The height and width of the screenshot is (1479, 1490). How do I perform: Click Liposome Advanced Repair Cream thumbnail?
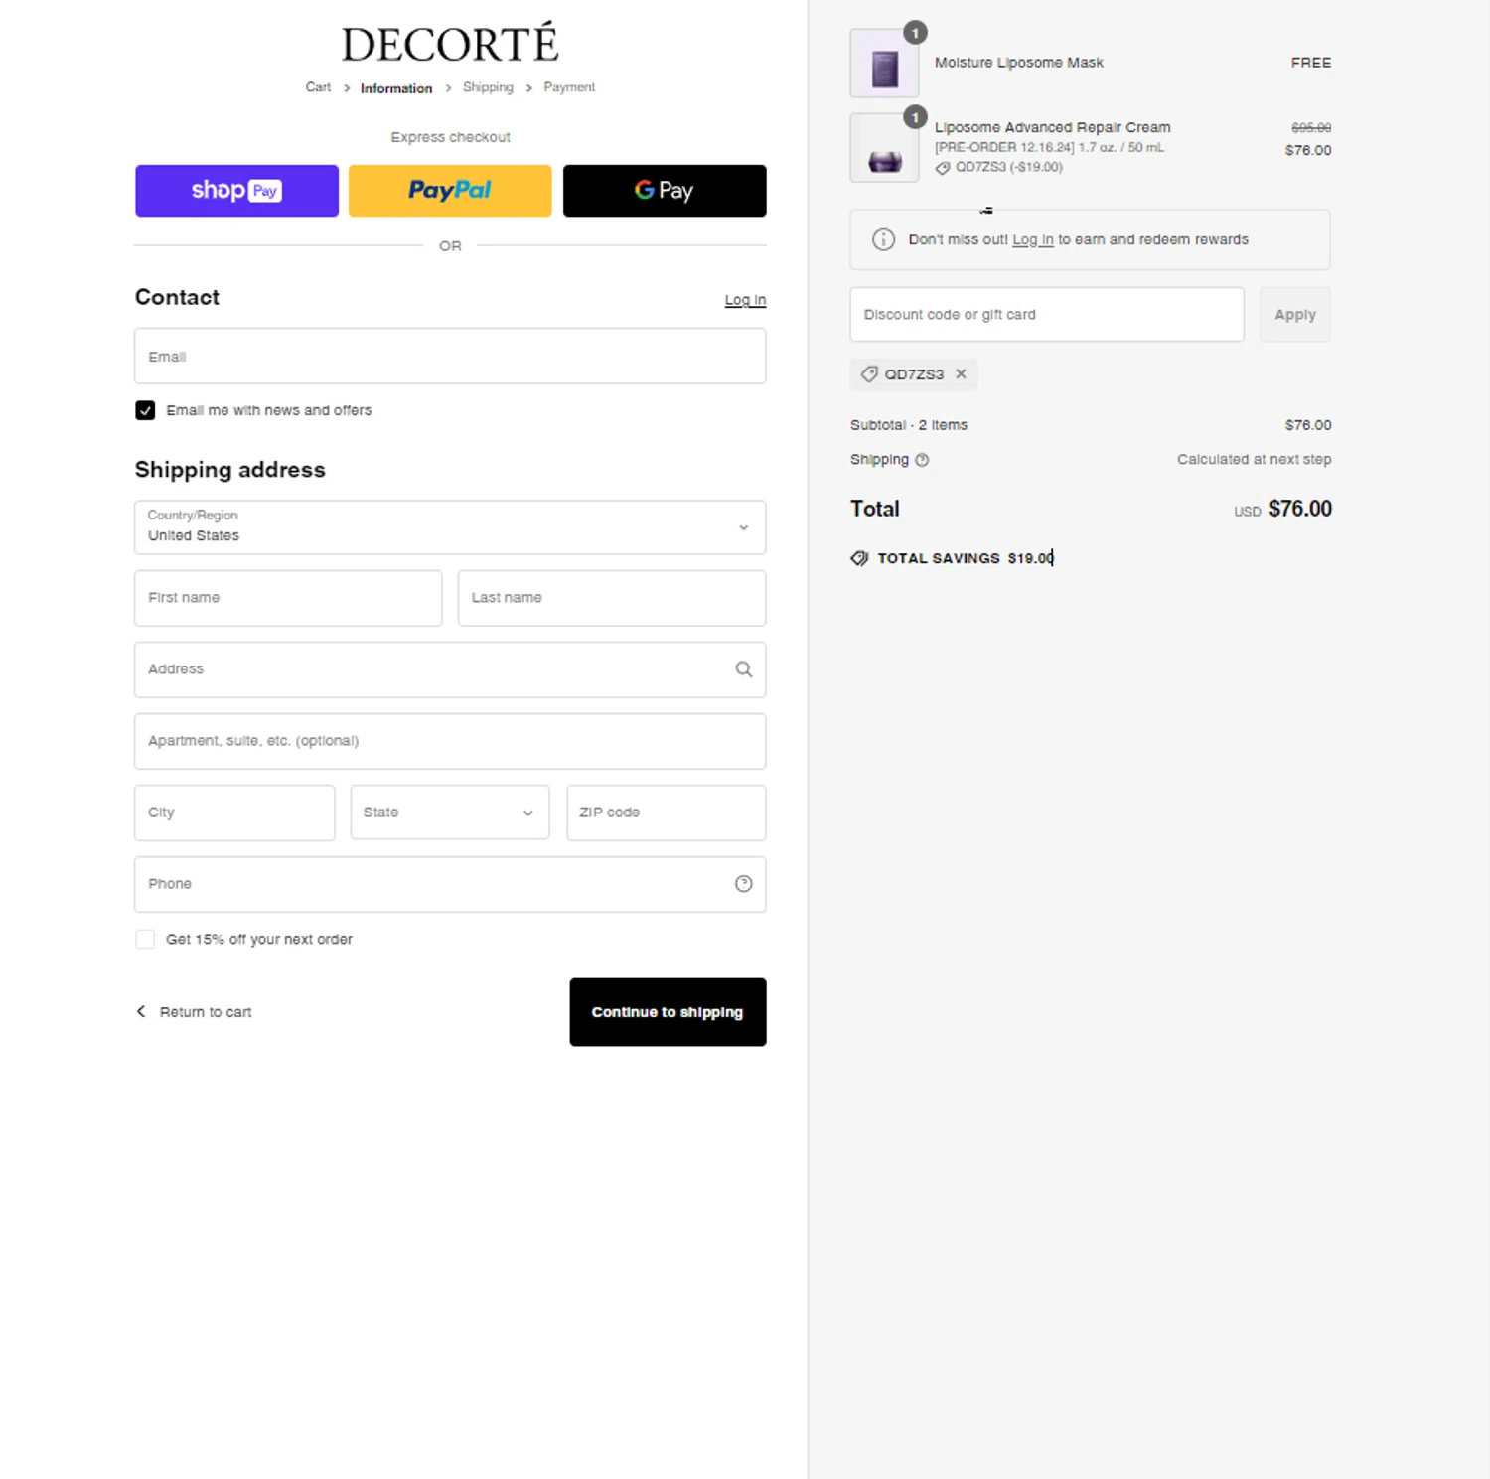[884, 148]
